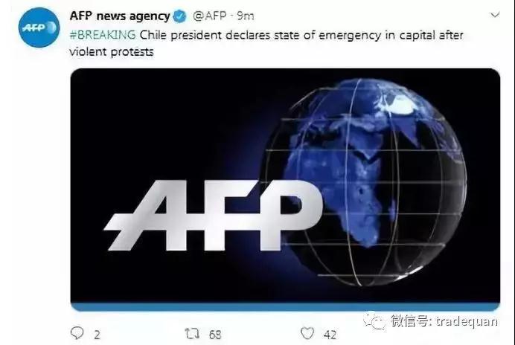Click the like count of 42
The image size is (515, 345).
[x=330, y=335]
